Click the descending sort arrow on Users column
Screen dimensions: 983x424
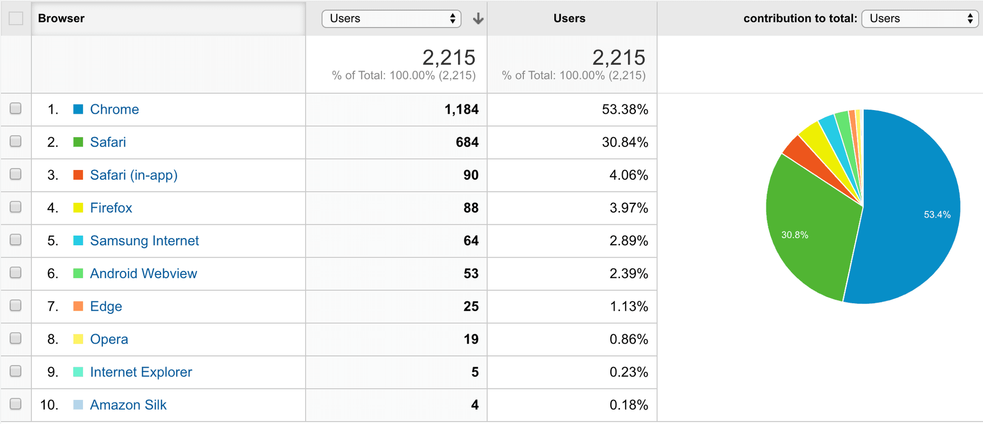pos(477,18)
